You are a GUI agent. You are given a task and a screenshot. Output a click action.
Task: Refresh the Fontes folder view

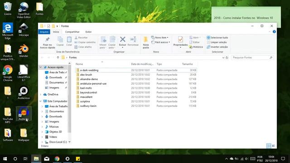tap(227, 58)
